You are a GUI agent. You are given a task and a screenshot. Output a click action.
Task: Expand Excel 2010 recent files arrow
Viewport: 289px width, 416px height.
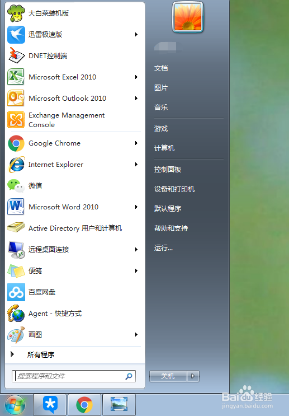point(136,77)
